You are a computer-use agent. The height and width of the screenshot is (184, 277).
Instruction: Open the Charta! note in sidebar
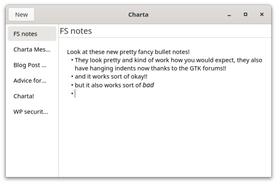pyautogui.click(x=32, y=96)
